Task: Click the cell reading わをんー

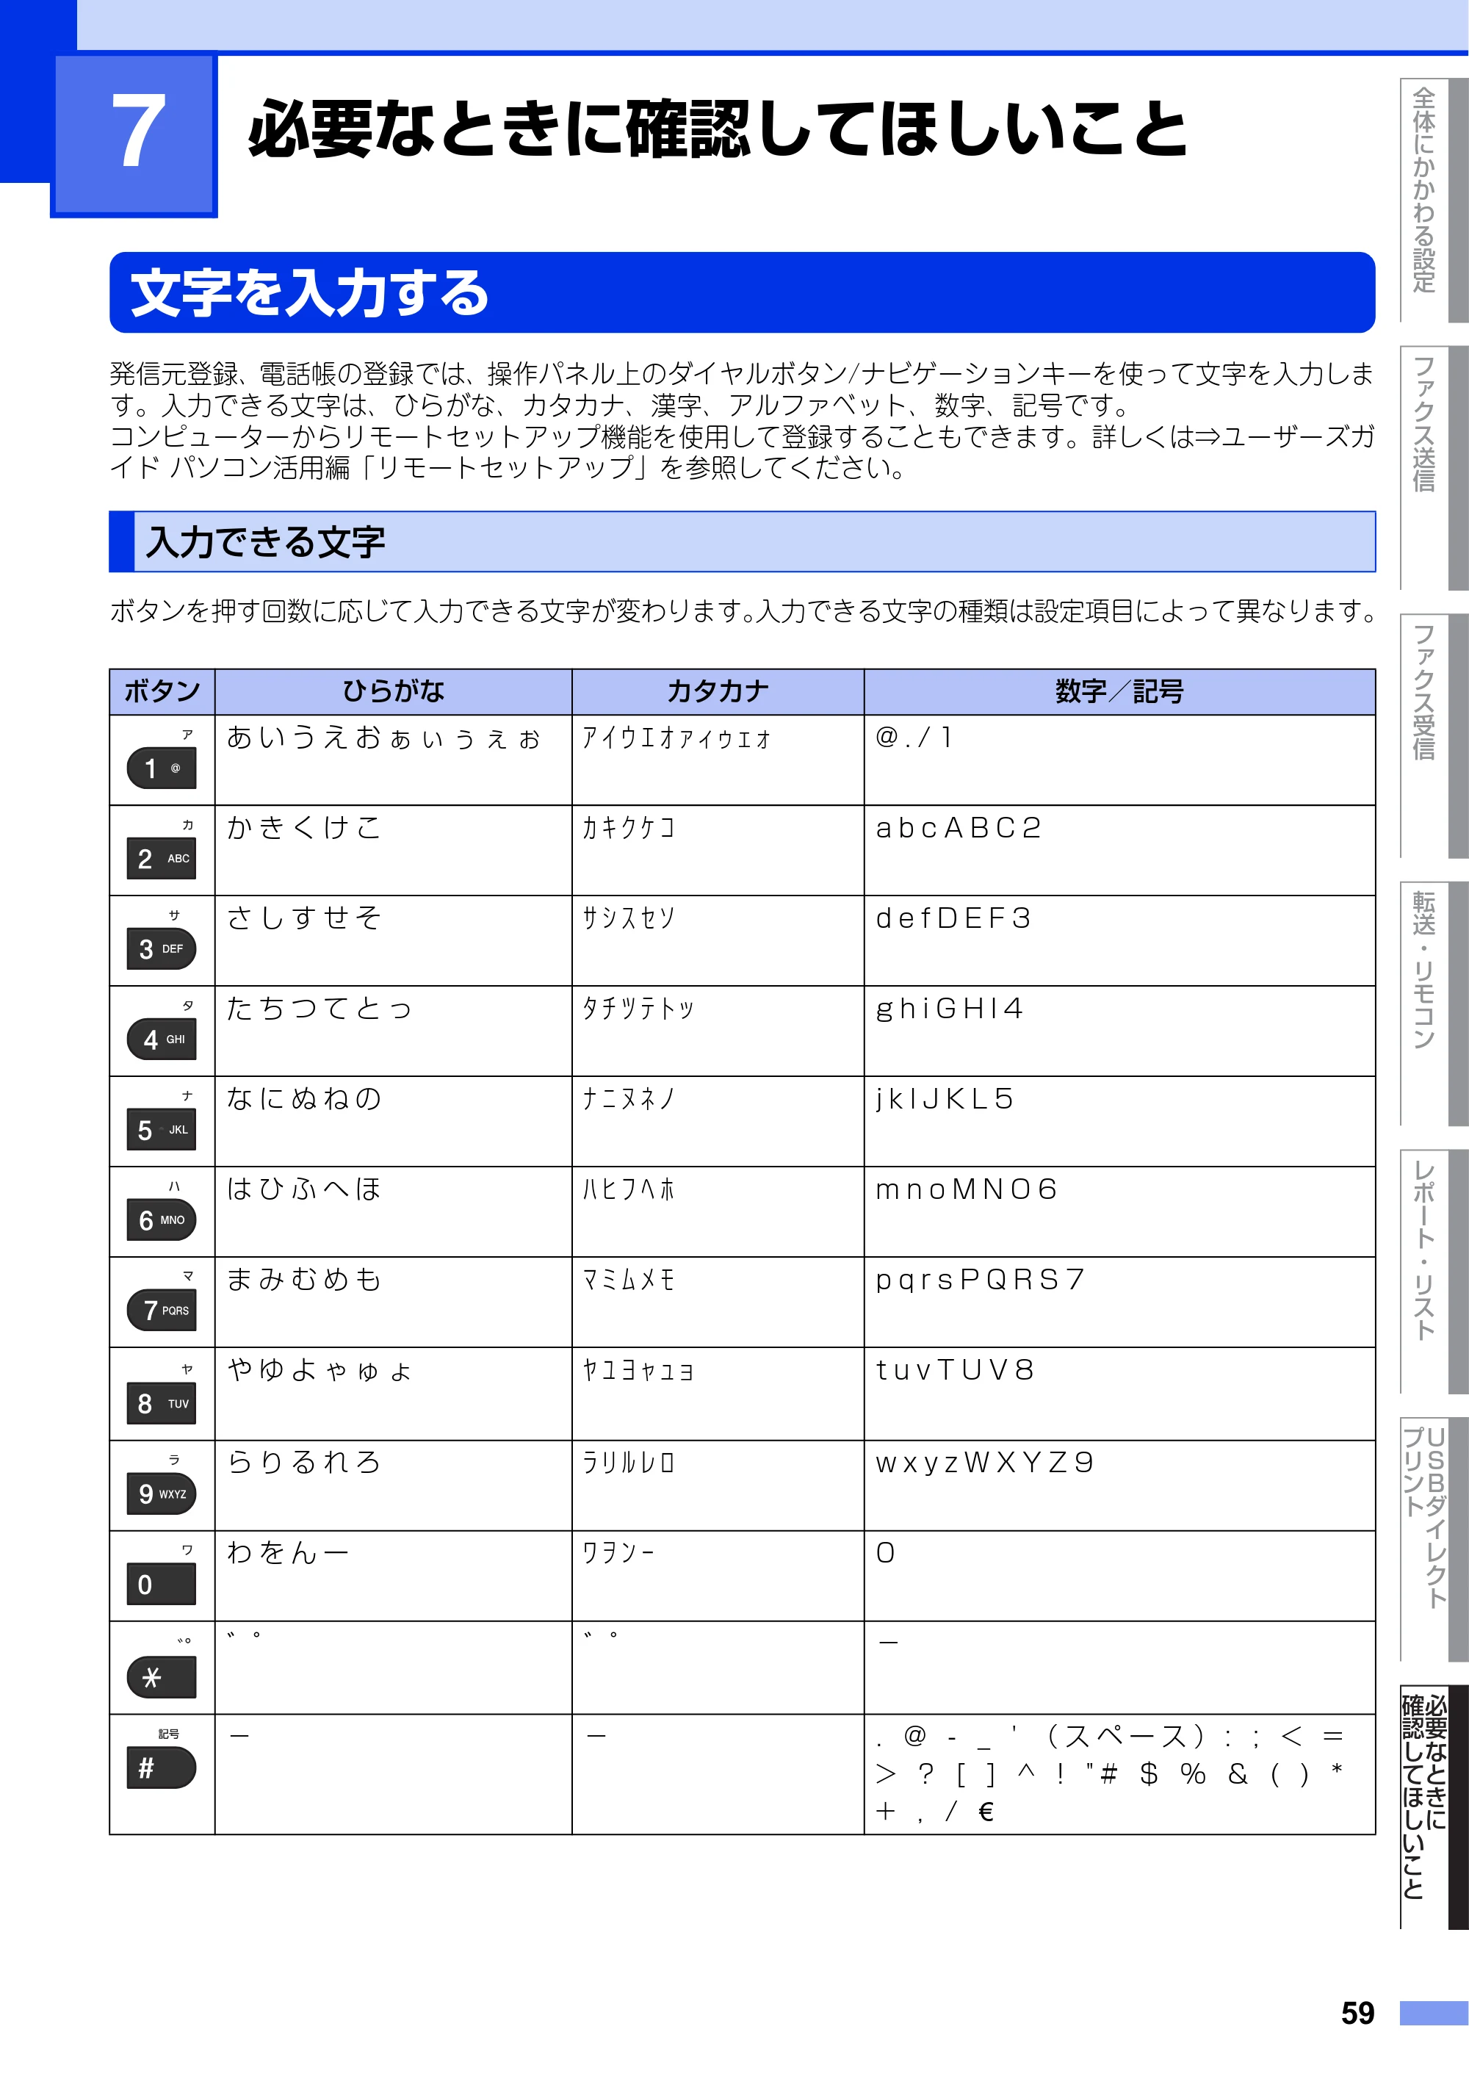Action: tap(393, 1577)
